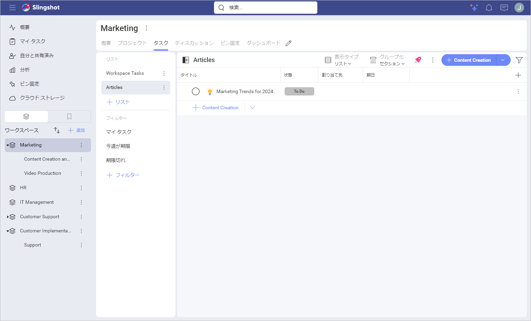
Task: Open ピン固定 in the left sidebar
Action: [30, 84]
